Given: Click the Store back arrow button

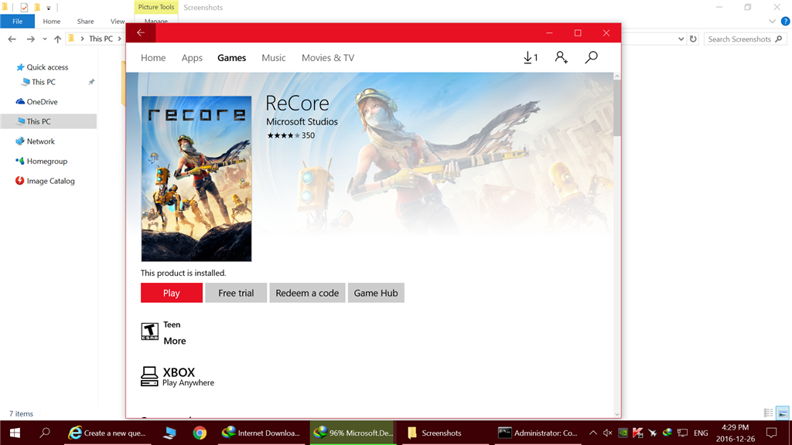Looking at the screenshot, I should pyautogui.click(x=141, y=32).
